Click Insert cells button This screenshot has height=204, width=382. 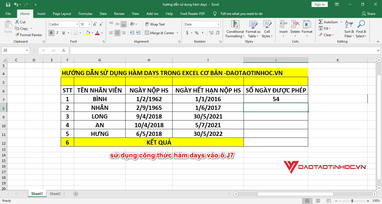(x=283, y=27)
